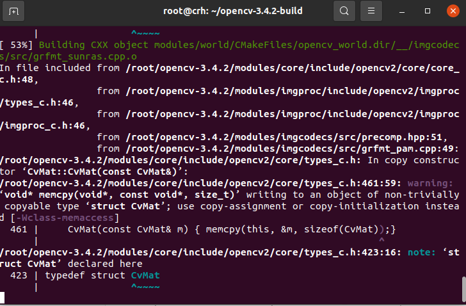Screen dimensions: 466x306
Task: Click the 'types_c.h:423:16:' location text
Action: 352,252
